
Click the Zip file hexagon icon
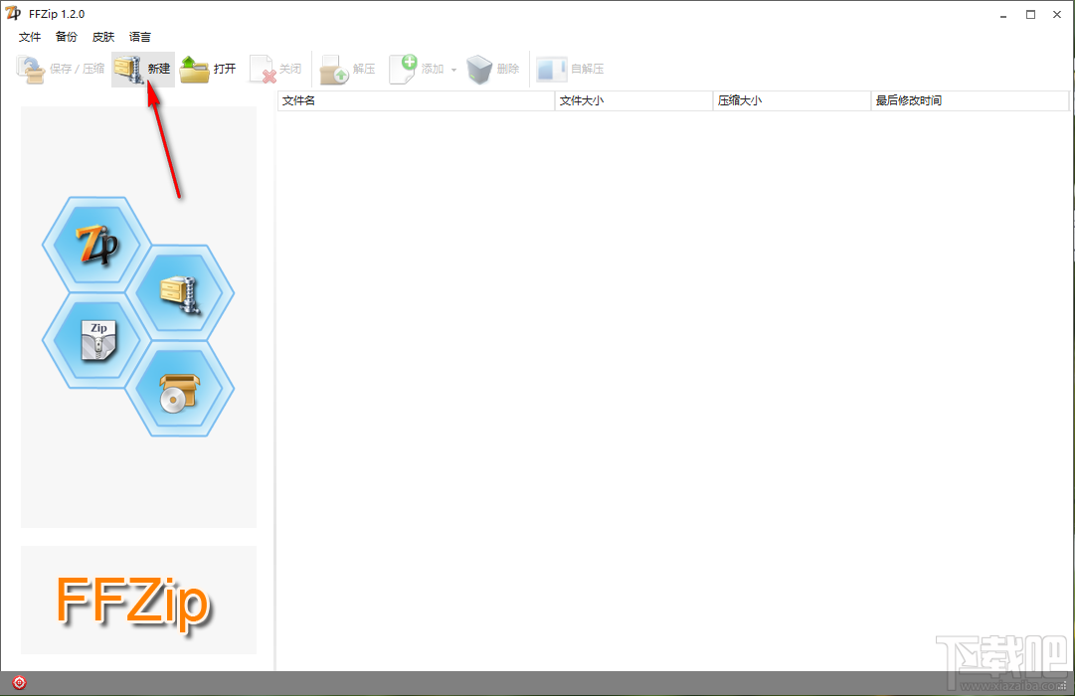click(96, 341)
